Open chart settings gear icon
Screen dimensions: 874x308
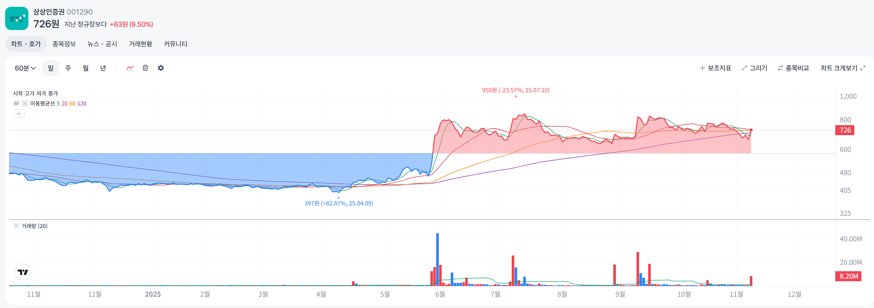[x=161, y=68]
